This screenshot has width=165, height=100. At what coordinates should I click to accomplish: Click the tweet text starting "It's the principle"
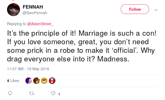point(82,46)
